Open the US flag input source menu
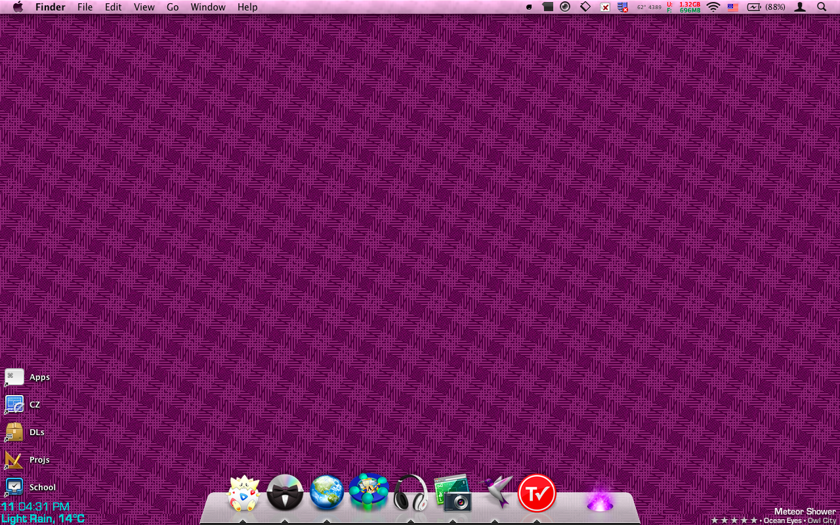Viewport: 840px width, 525px height. click(733, 7)
